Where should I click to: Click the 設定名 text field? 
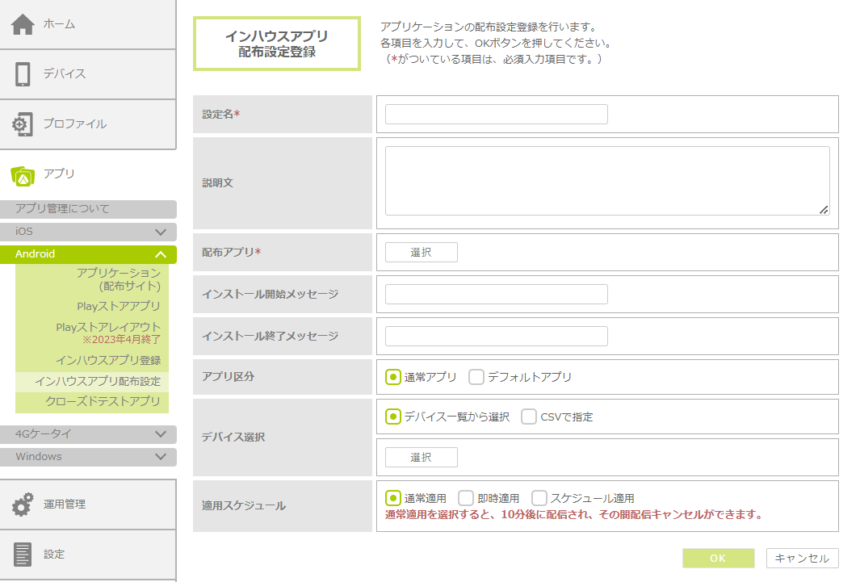tap(496, 115)
